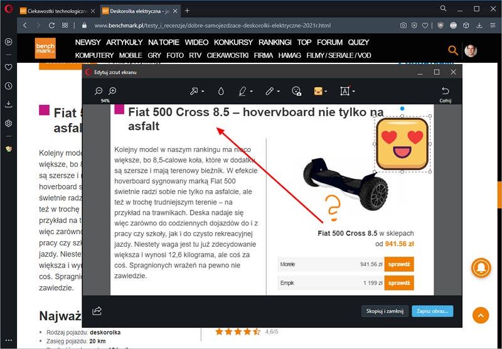Select the pencil drawing tool
Screen dimensions: 502x349
point(270,91)
